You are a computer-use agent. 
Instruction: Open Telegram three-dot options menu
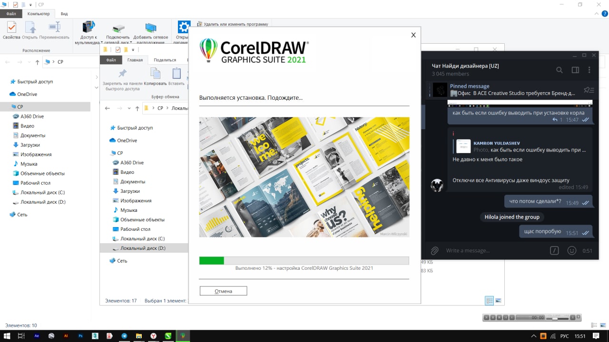[x=589, y=70]
